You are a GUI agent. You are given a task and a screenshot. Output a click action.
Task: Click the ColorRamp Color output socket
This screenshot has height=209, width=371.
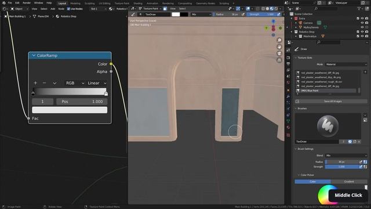click(x=111, y=64)
